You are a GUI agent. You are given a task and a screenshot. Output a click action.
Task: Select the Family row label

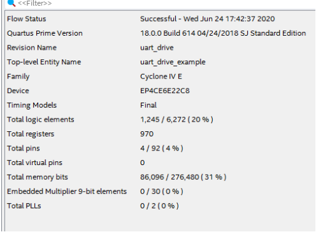(x=18, y=76)
